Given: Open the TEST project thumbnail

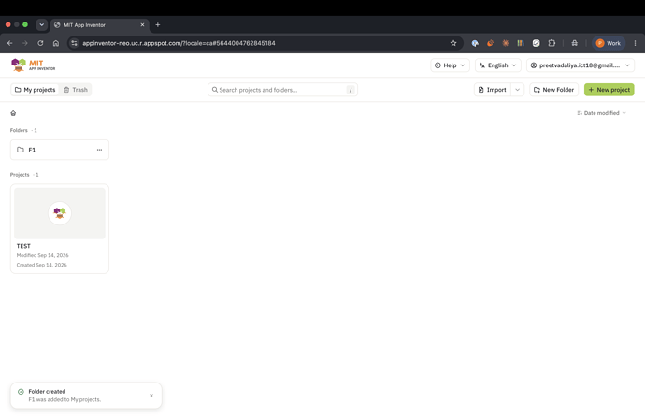Looking at the screenshot, I should 60,213.
